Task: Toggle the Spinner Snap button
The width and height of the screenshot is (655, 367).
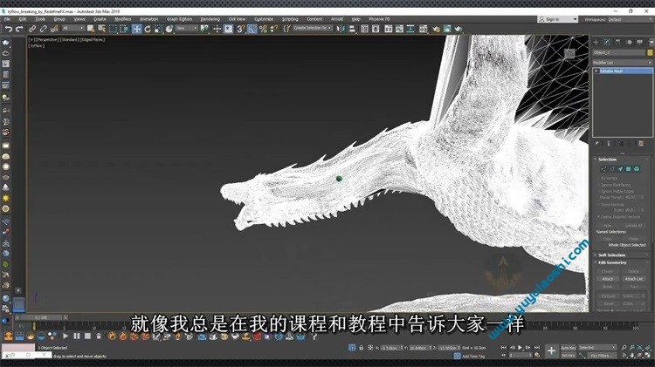Action: [x=273, y=29]
